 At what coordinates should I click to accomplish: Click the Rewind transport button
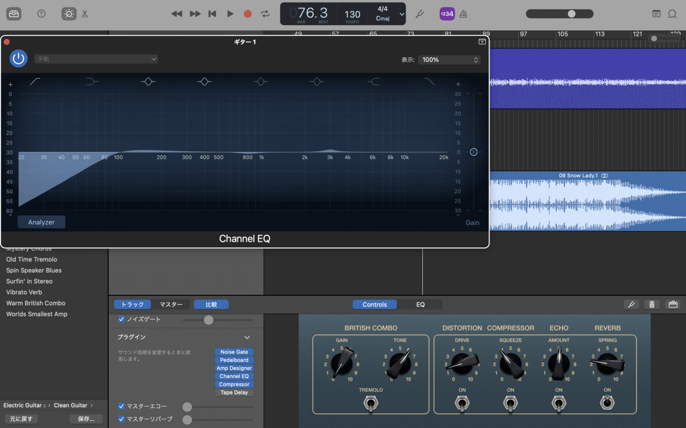tap(177, 14)
